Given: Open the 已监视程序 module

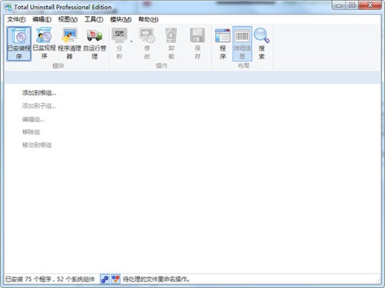Looking at the screenshot, I should click(x=44, y=44).
